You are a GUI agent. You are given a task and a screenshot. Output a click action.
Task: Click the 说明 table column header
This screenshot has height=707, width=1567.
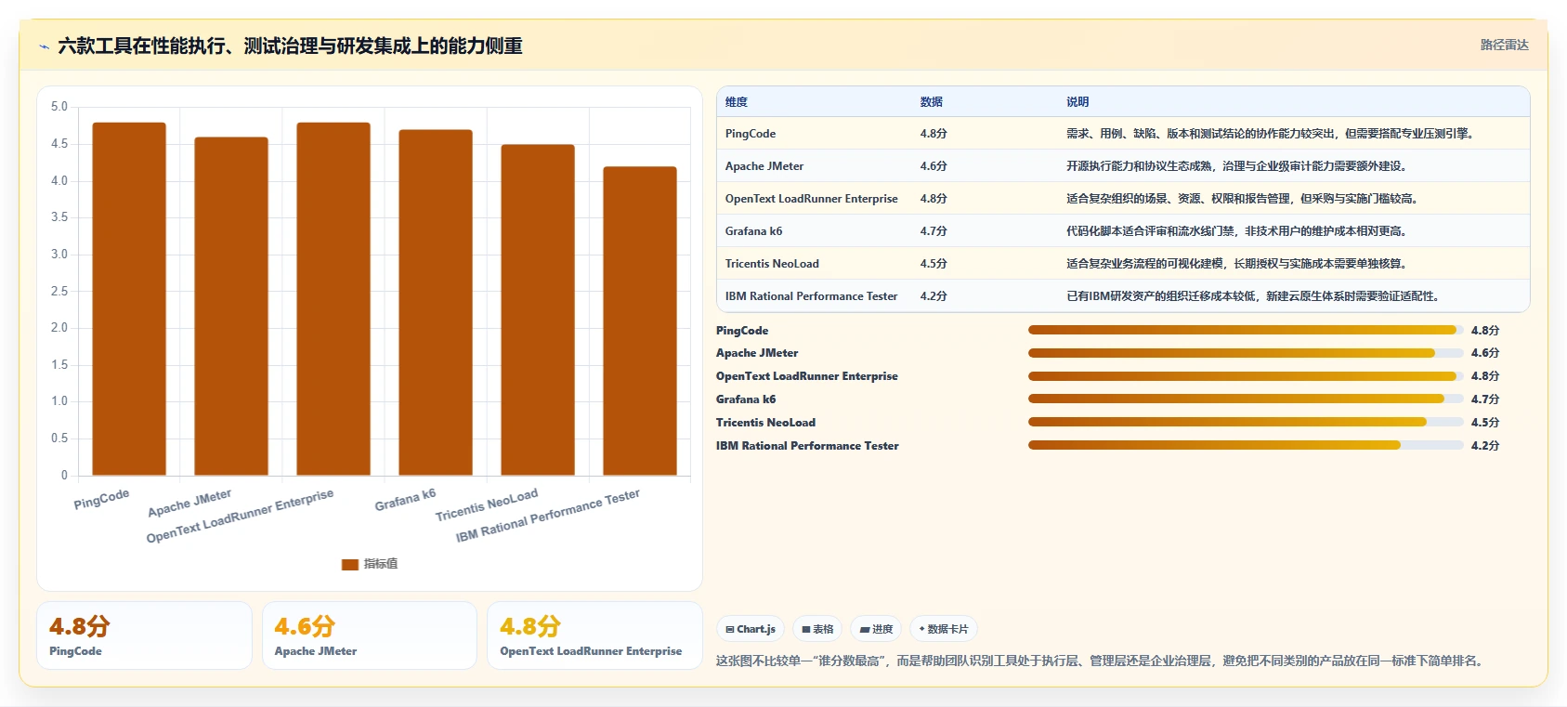point(1077,102)
